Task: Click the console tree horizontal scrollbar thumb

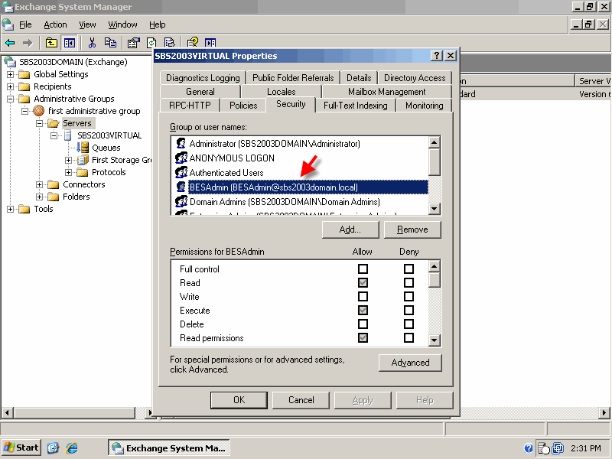Action: coord(74,412)
